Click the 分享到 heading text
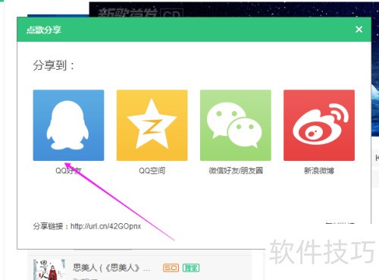Screen dimensions: 379x280 [x=54, y=65]
